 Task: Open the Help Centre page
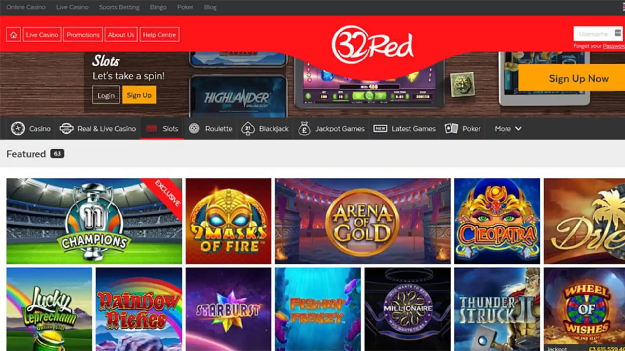pyautogui.click(x=160, y=34)
